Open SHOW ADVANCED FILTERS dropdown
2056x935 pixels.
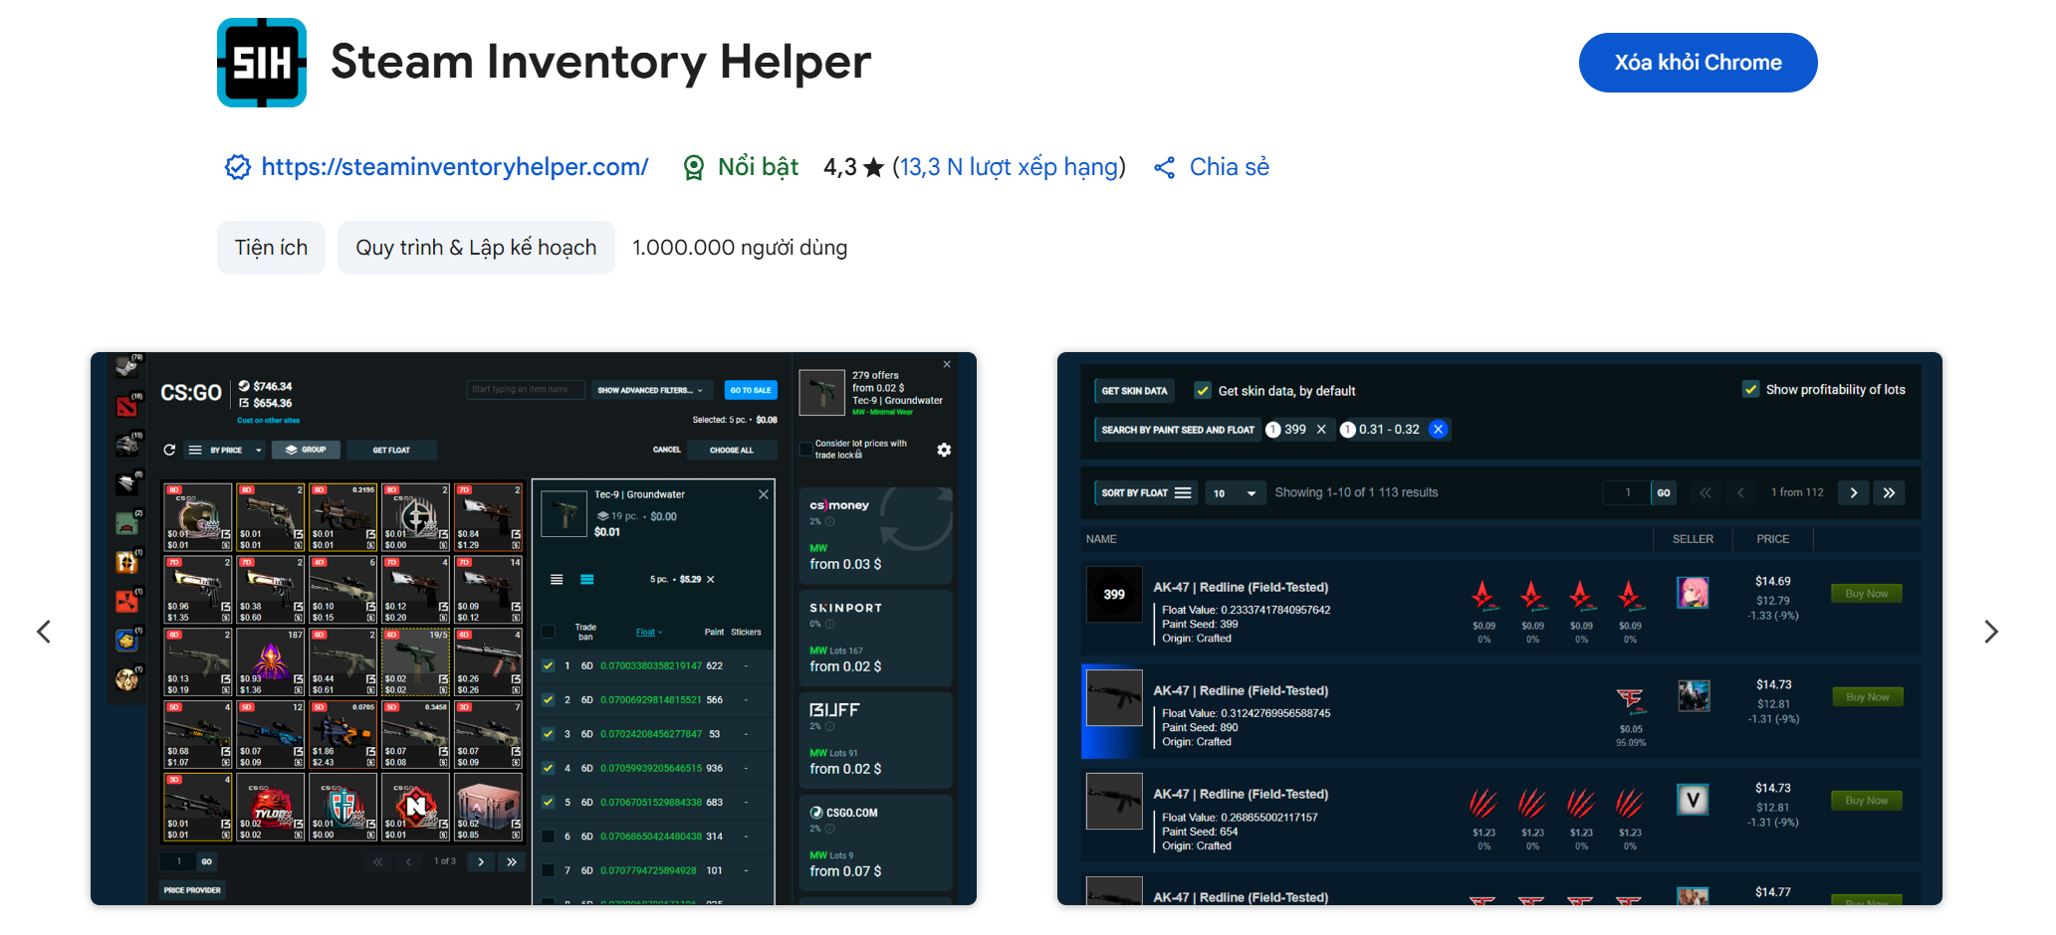651,390
